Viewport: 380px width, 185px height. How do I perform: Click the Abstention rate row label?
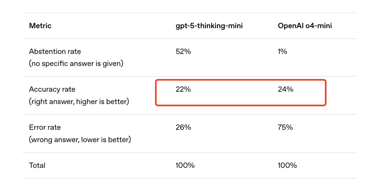tap(55, 51)
